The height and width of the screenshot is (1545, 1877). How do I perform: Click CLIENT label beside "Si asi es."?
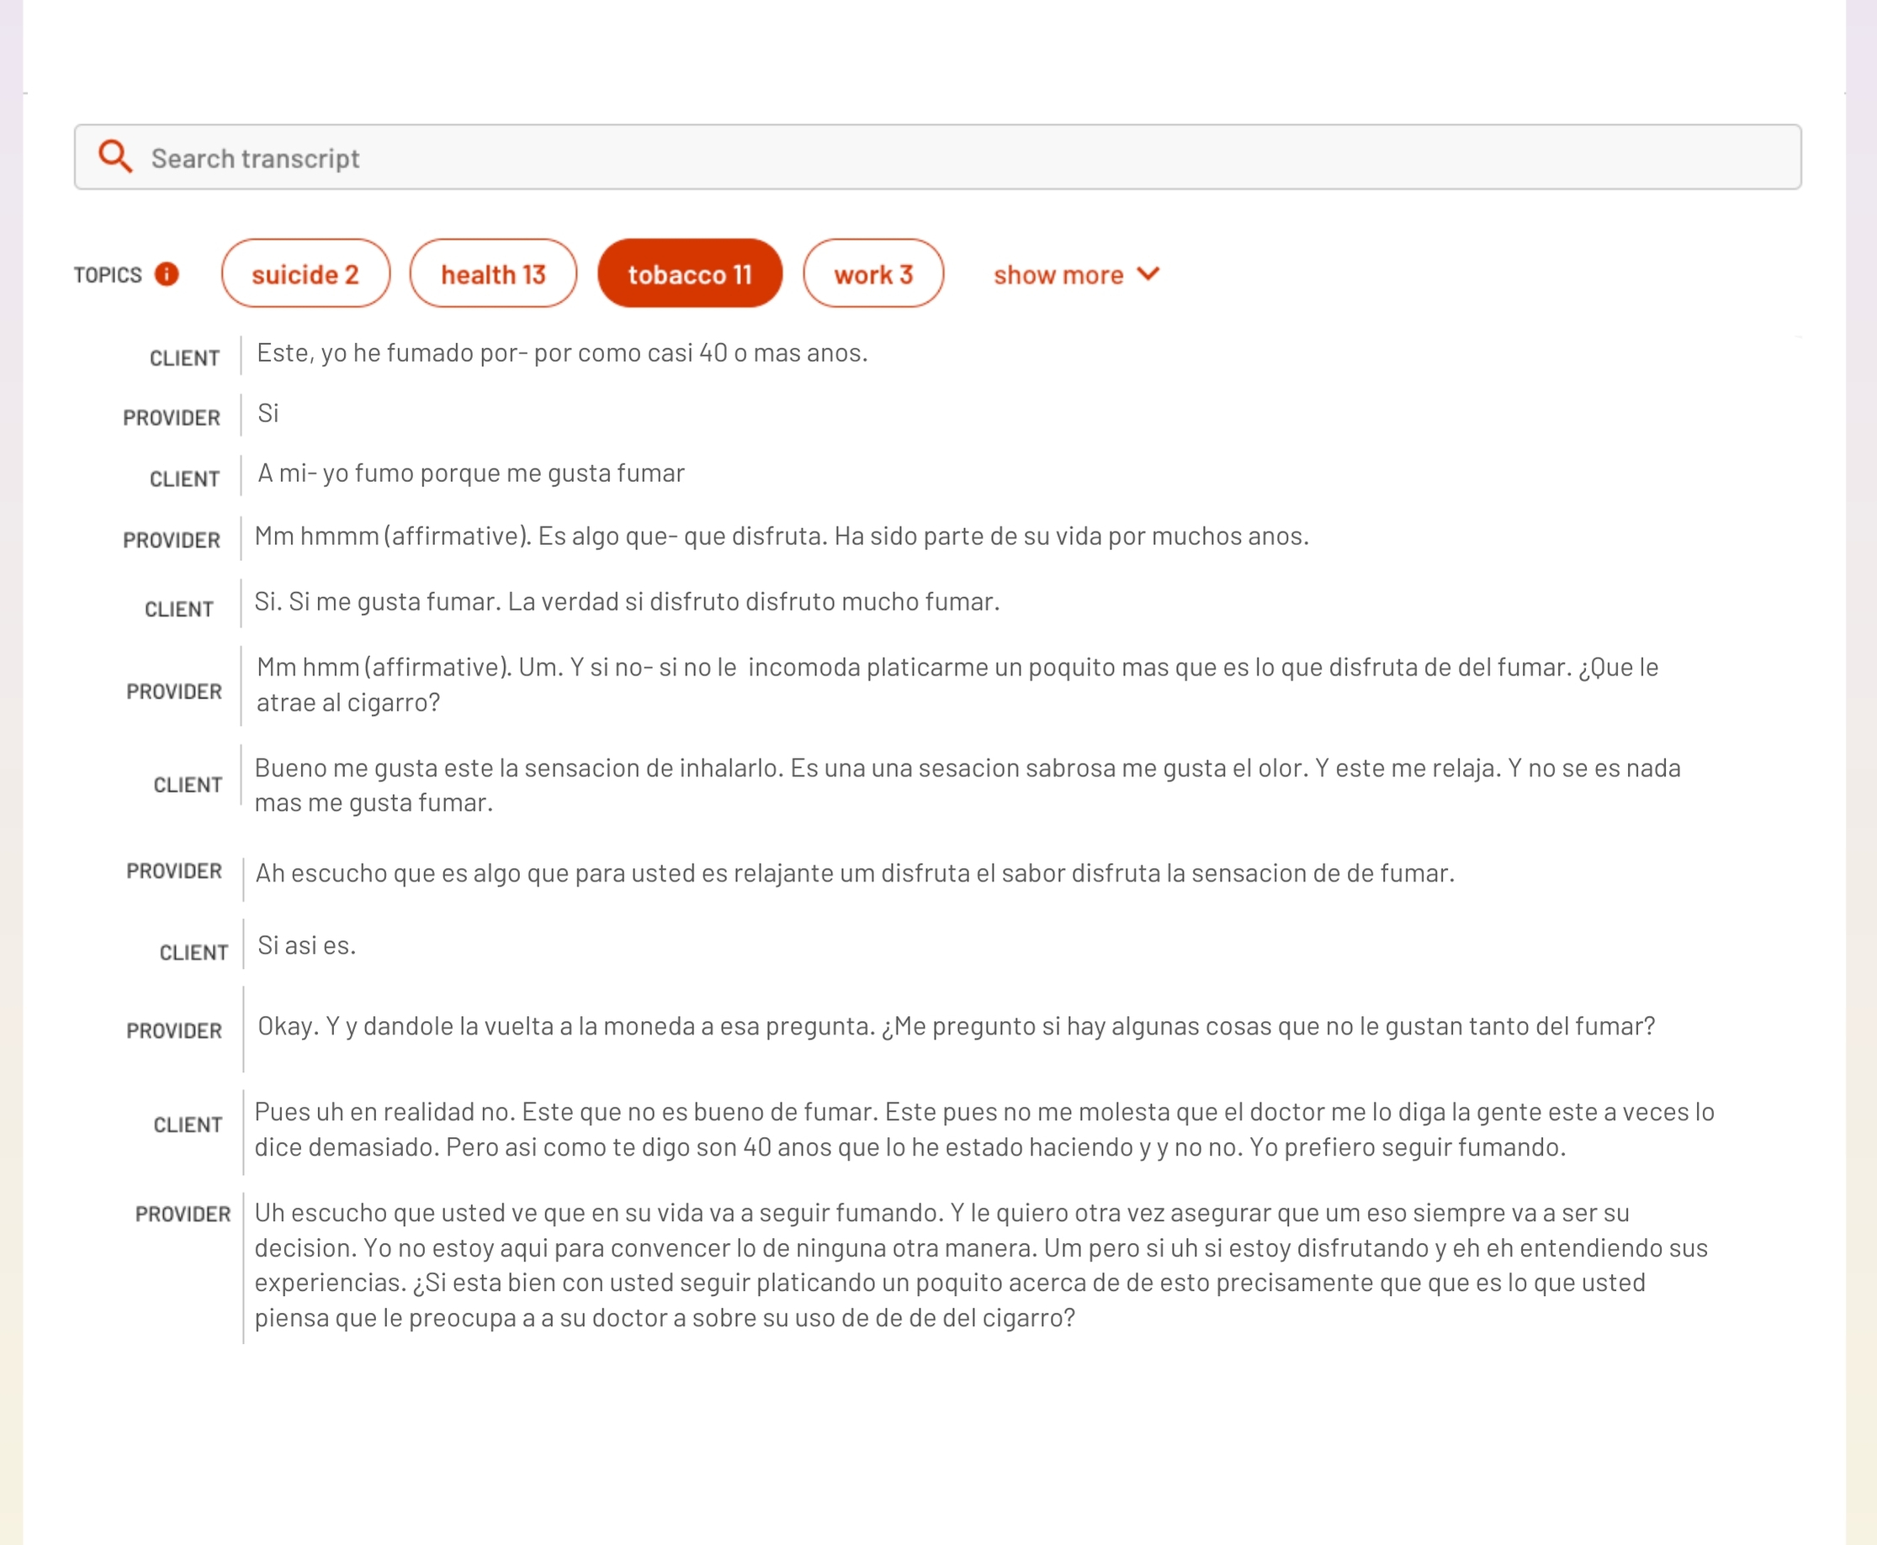tap(194, 952)
